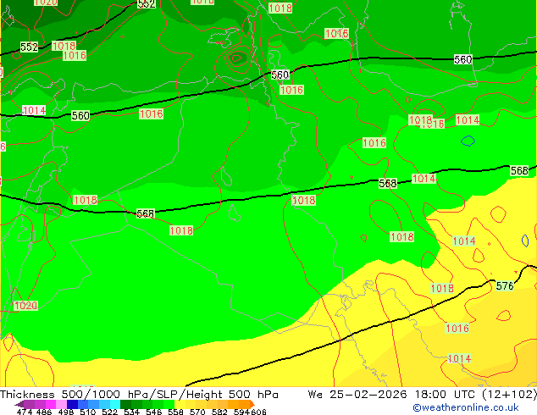Click the legend value 606

point(258,412)
